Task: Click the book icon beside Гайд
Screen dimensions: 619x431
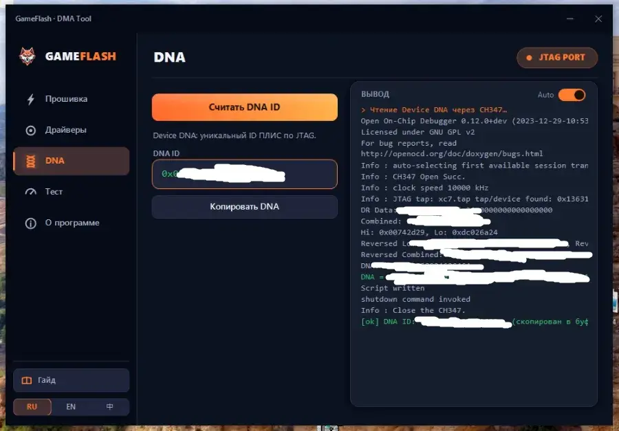Action: pyautogui.click(x=26, y=381)
